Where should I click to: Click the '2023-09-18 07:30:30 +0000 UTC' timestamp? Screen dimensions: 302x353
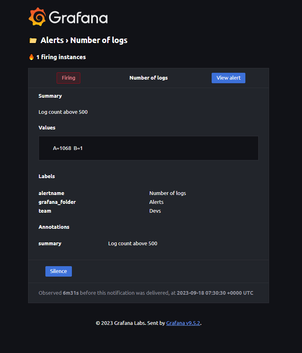tap(215, 293)
